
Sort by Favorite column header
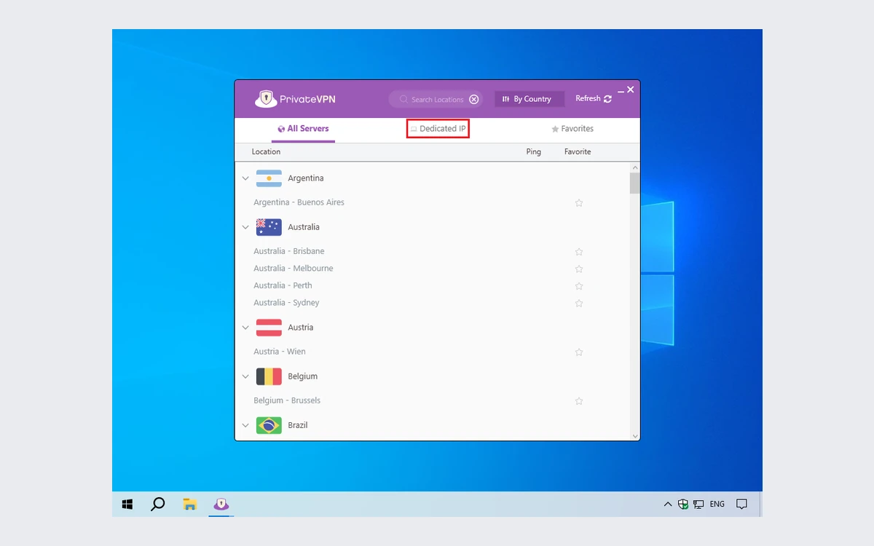pyautogui.click(x=578, y=151)
